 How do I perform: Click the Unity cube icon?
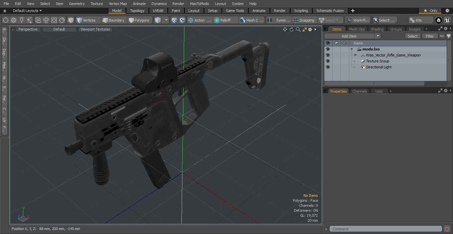pyautogui.click(x=439, y=20)
